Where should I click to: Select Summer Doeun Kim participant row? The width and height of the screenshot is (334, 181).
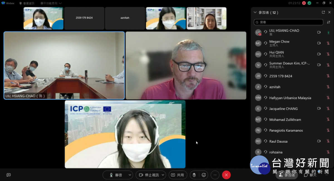[292, 65]
